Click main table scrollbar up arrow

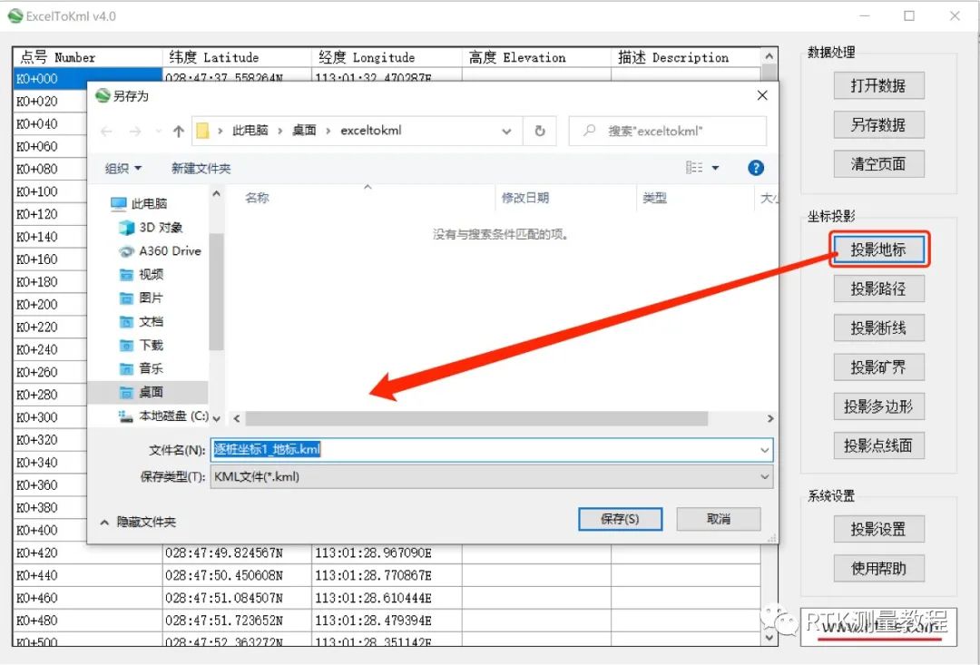[769, 56]
